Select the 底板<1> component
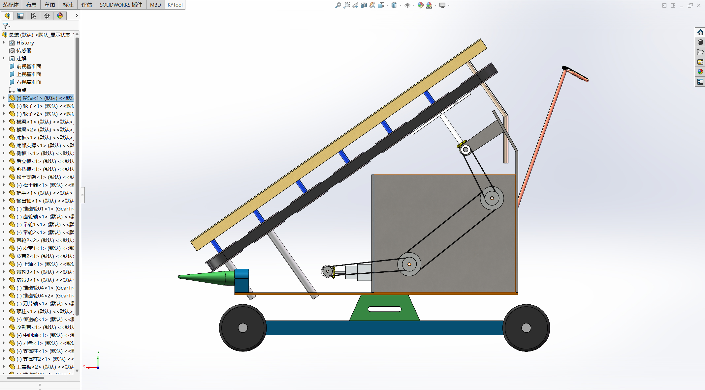The height and width of the screenshot is (390, 705). pos(41,137)
